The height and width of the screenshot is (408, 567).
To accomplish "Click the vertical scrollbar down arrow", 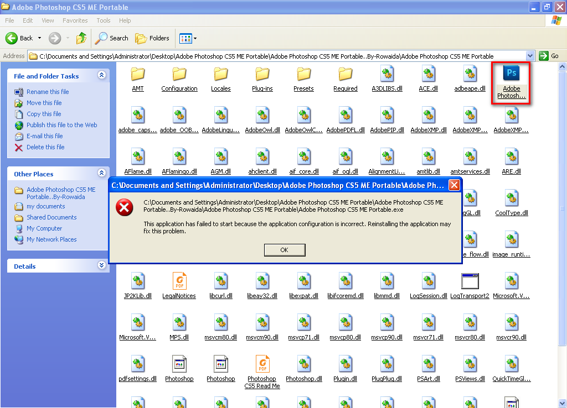I will click(x=563, y=404).
